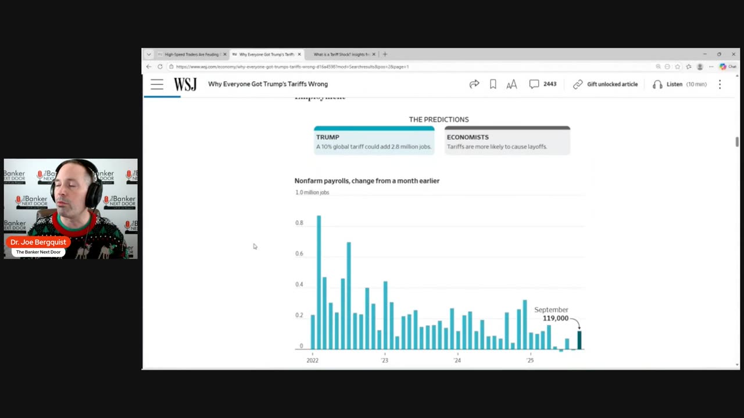Click the Nonfarm payrolls chart title
This screenshot has height=418, width=744.
pyautogui.click(x=367, y=181)
